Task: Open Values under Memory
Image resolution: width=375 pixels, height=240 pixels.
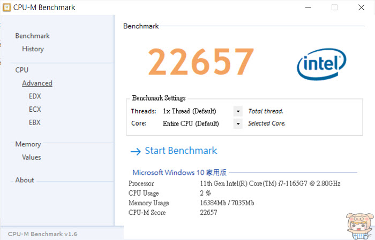Action: (31, 157)
